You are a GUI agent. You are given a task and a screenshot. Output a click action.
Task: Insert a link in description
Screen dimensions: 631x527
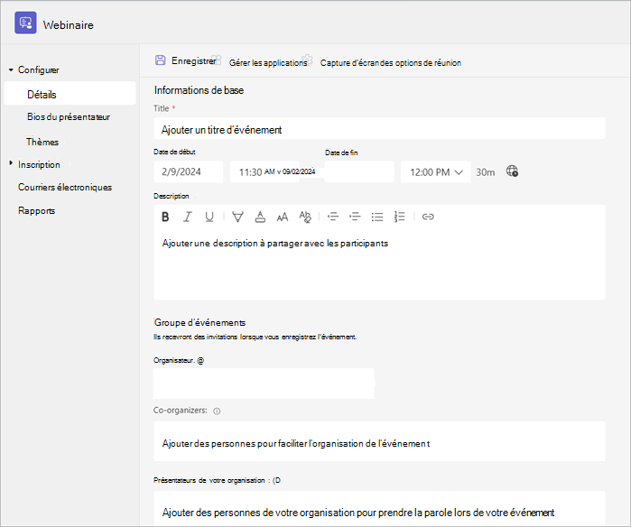coord(428,217)
